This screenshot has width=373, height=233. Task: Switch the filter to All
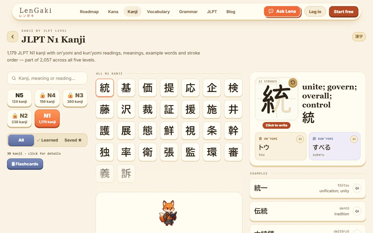(21, 140)
